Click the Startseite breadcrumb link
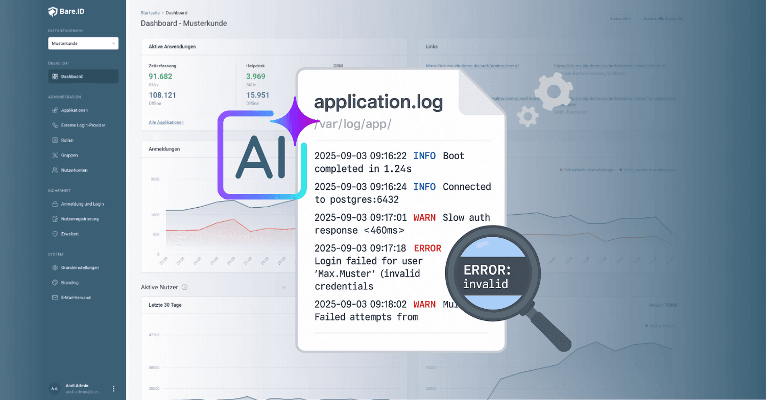 [150, 12]
